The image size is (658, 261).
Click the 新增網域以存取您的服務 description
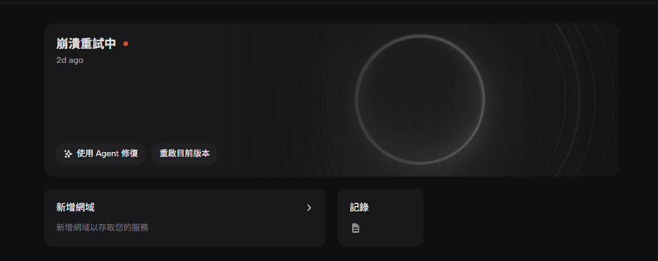click(x=102, y=228)
